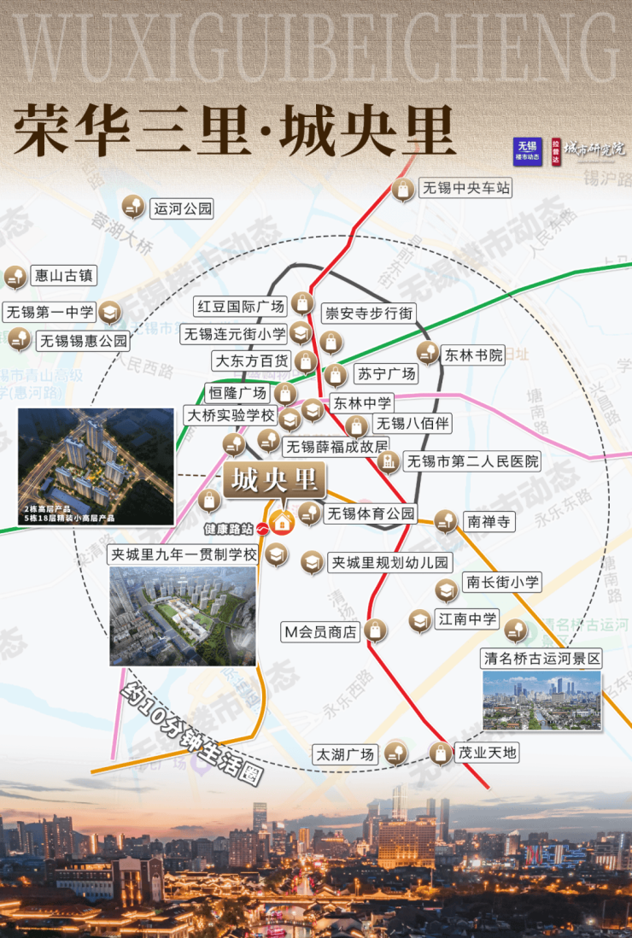Open the school campus rendering below 夹城里九年一贯制学校
Screen dimensions: 632x938
(183, 616)
